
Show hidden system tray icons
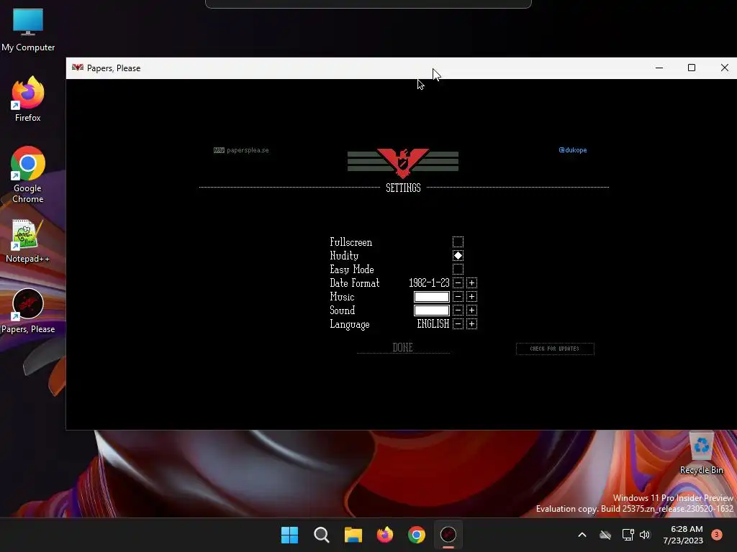(582, 535)
